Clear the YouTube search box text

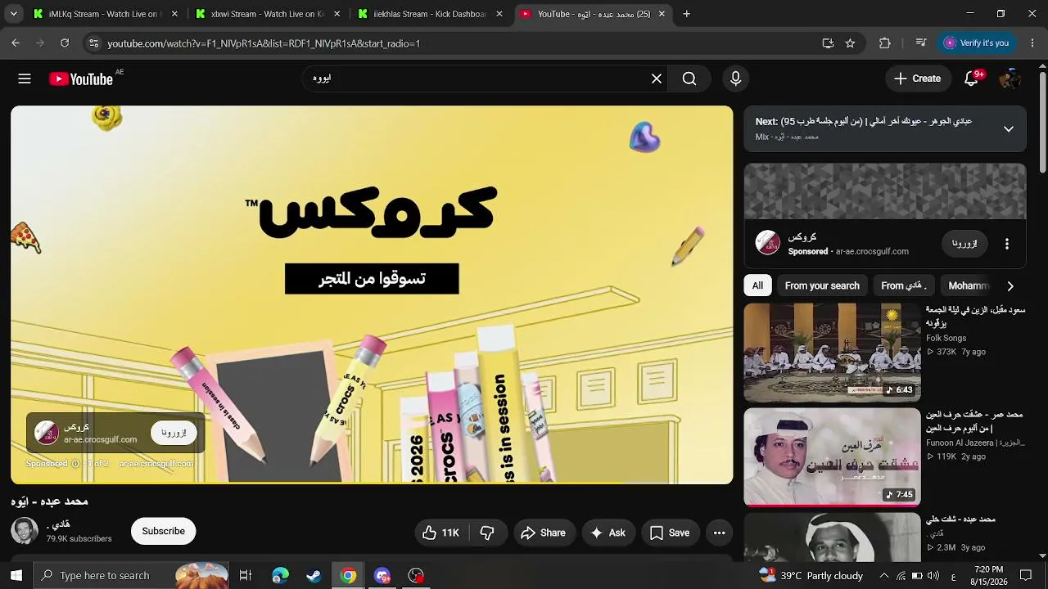coord(656,79)
